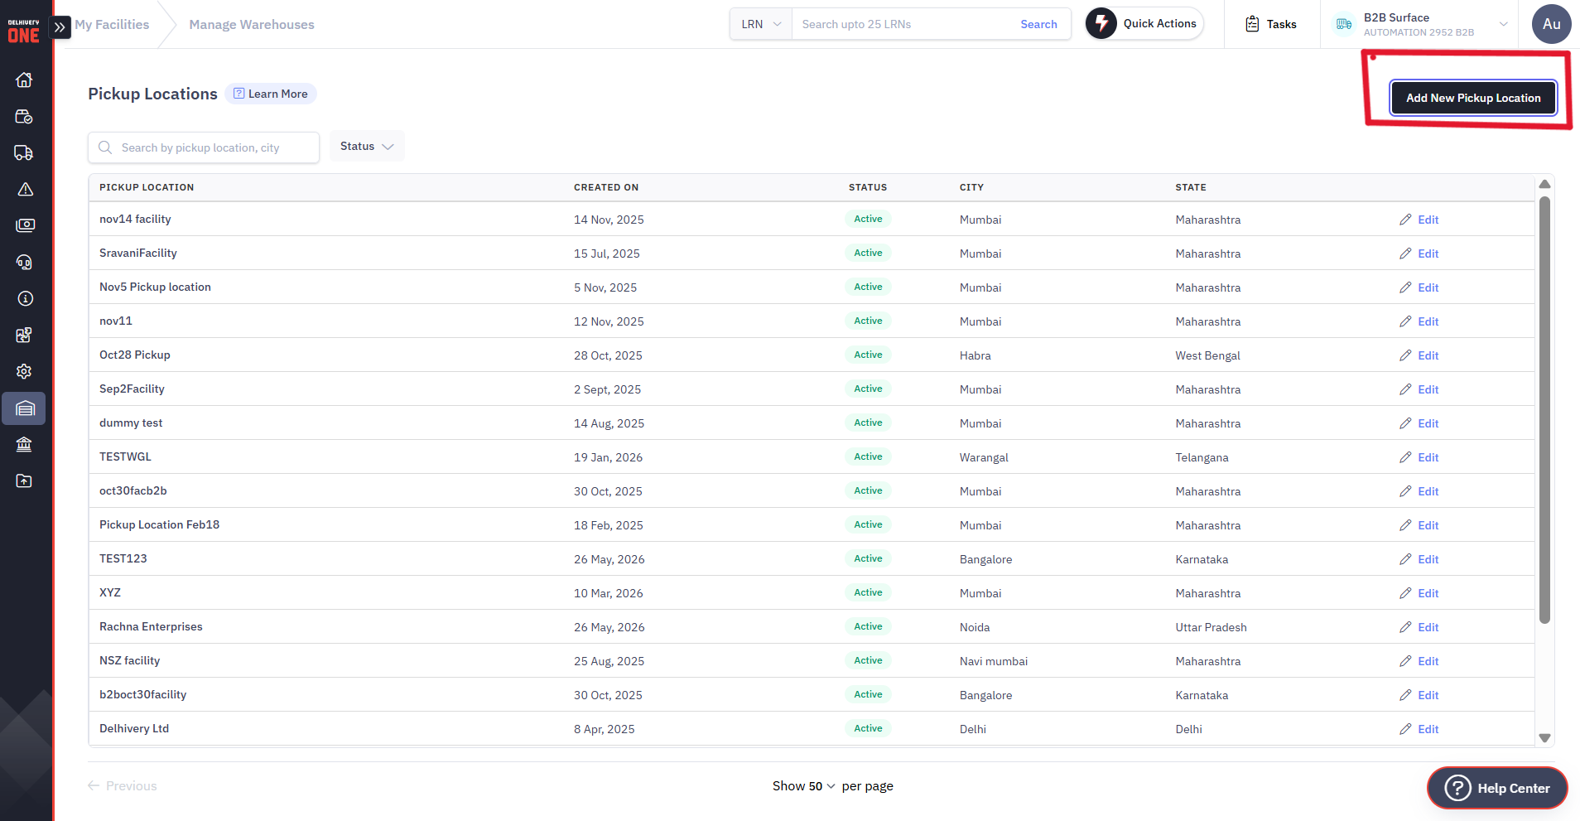This screenshot has width=1580, height=821.
Task: Open the gear settings sidebar icon
Action: click(24, 371)
